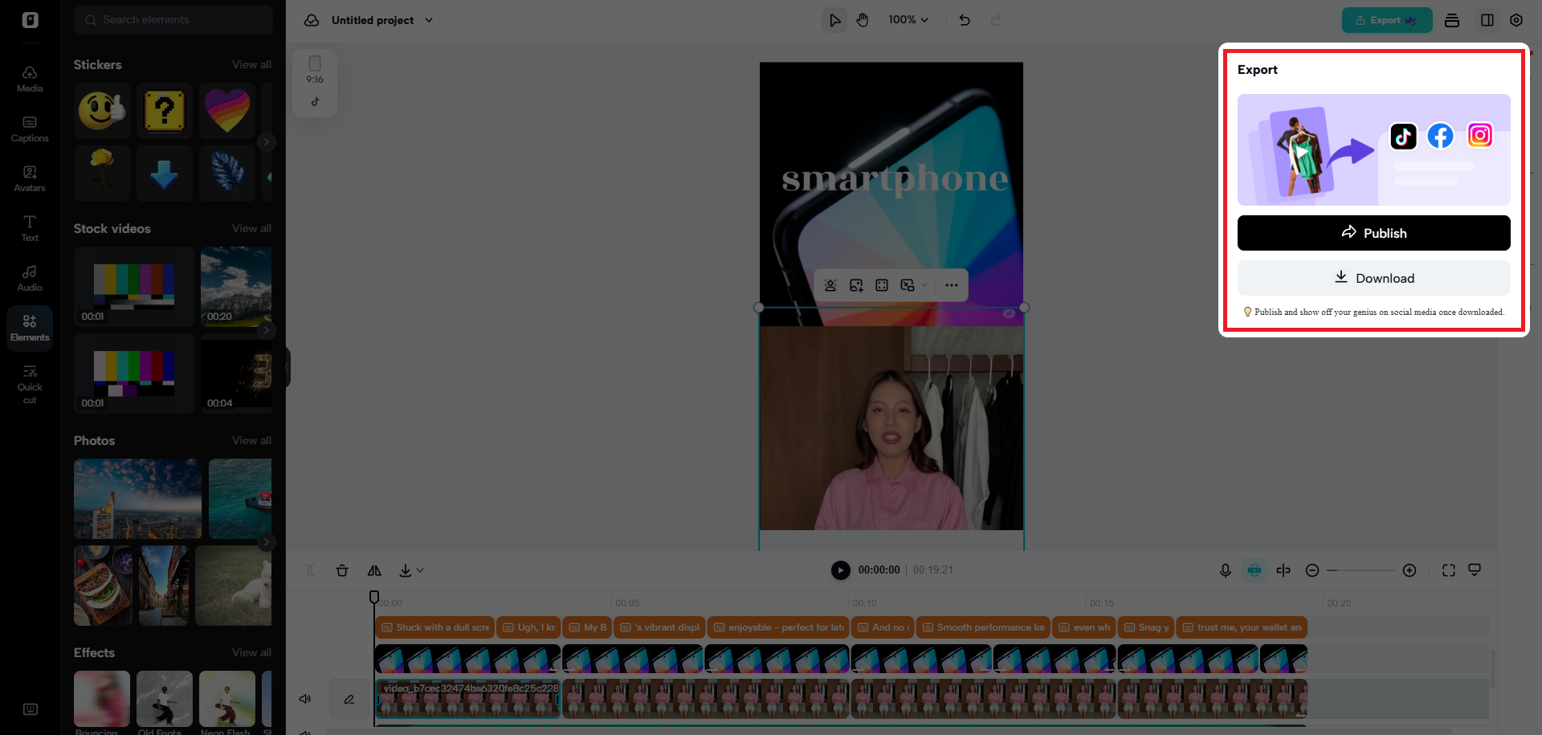Select the pointer (select) tool
Screen dimensions: 1542x735
(835, 20)
